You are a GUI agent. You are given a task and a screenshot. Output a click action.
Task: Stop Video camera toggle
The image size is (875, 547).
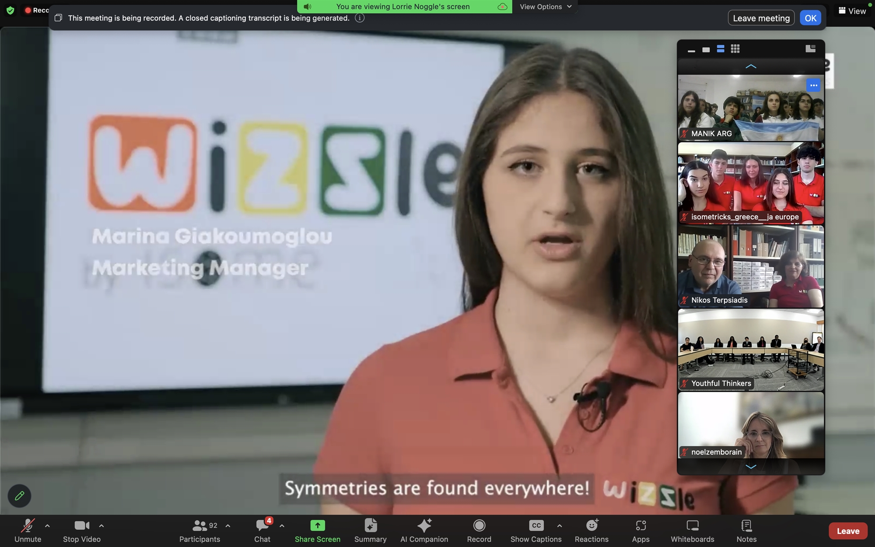(x=82, y=530)
